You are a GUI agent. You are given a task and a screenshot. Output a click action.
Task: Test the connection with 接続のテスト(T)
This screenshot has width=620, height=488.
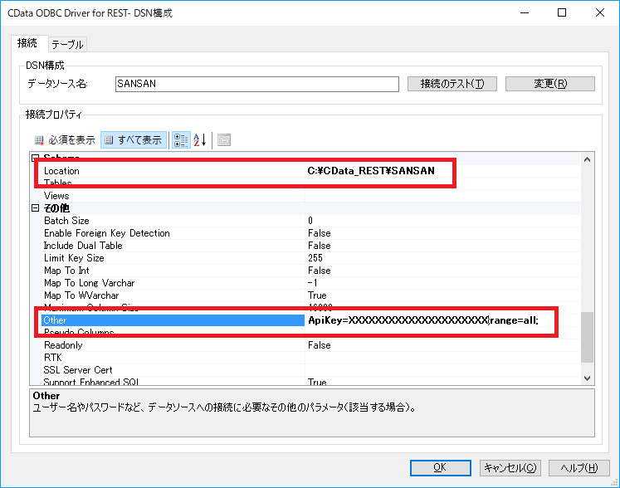pyautogui.click(x=452, y=84)
